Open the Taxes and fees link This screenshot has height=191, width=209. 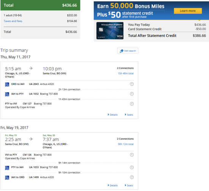[x=13, y=21]
